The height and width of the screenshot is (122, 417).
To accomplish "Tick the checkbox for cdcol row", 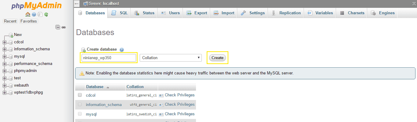I will point(80,95).
